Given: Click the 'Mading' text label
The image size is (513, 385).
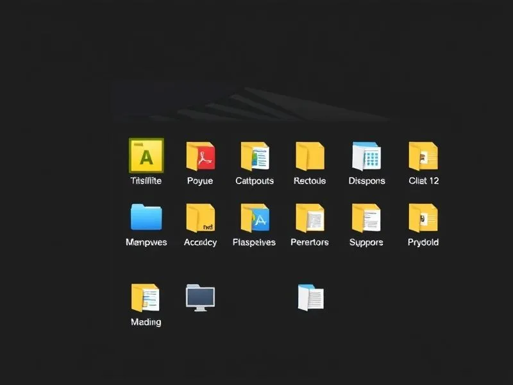Looking at the screenshot, I should coord(146,322).
